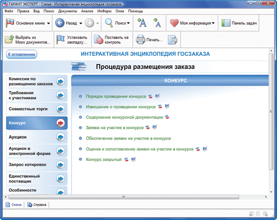Click the Back arrow button

(60, 23)
